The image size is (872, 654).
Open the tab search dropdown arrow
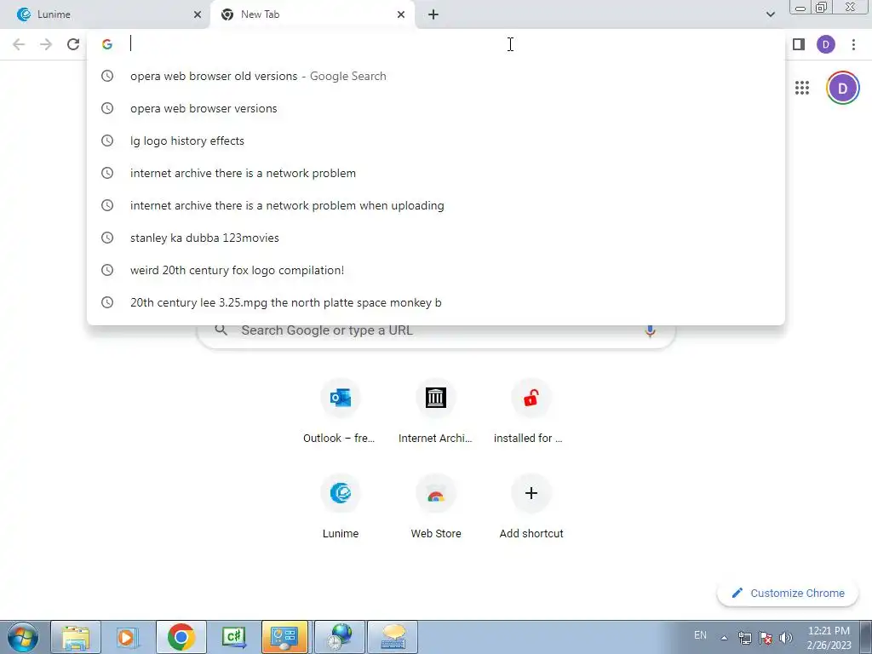[770, 14]
